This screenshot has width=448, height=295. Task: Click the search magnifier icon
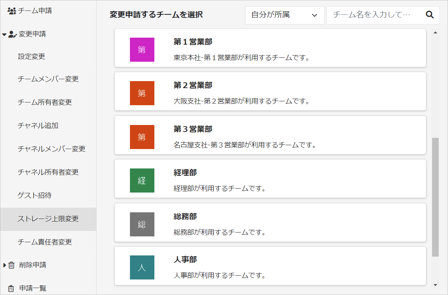pyautogui.click(x=430, y=15)
